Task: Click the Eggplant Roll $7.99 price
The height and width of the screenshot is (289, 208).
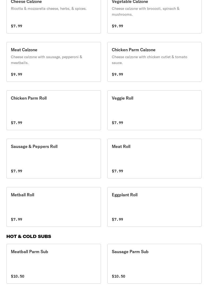Action: (117, 219)
